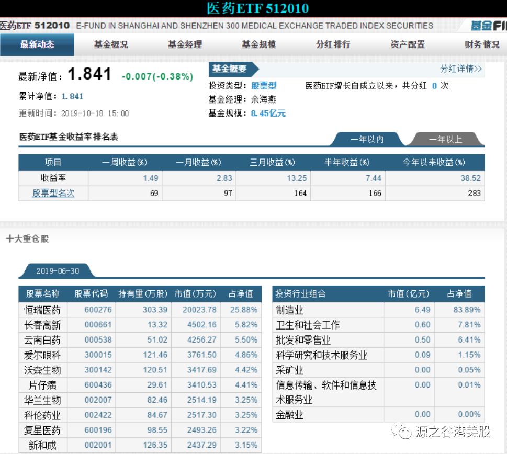The image size is (507, 454).
Task: Click the 华兰生物 stock name
Action: 42,400
